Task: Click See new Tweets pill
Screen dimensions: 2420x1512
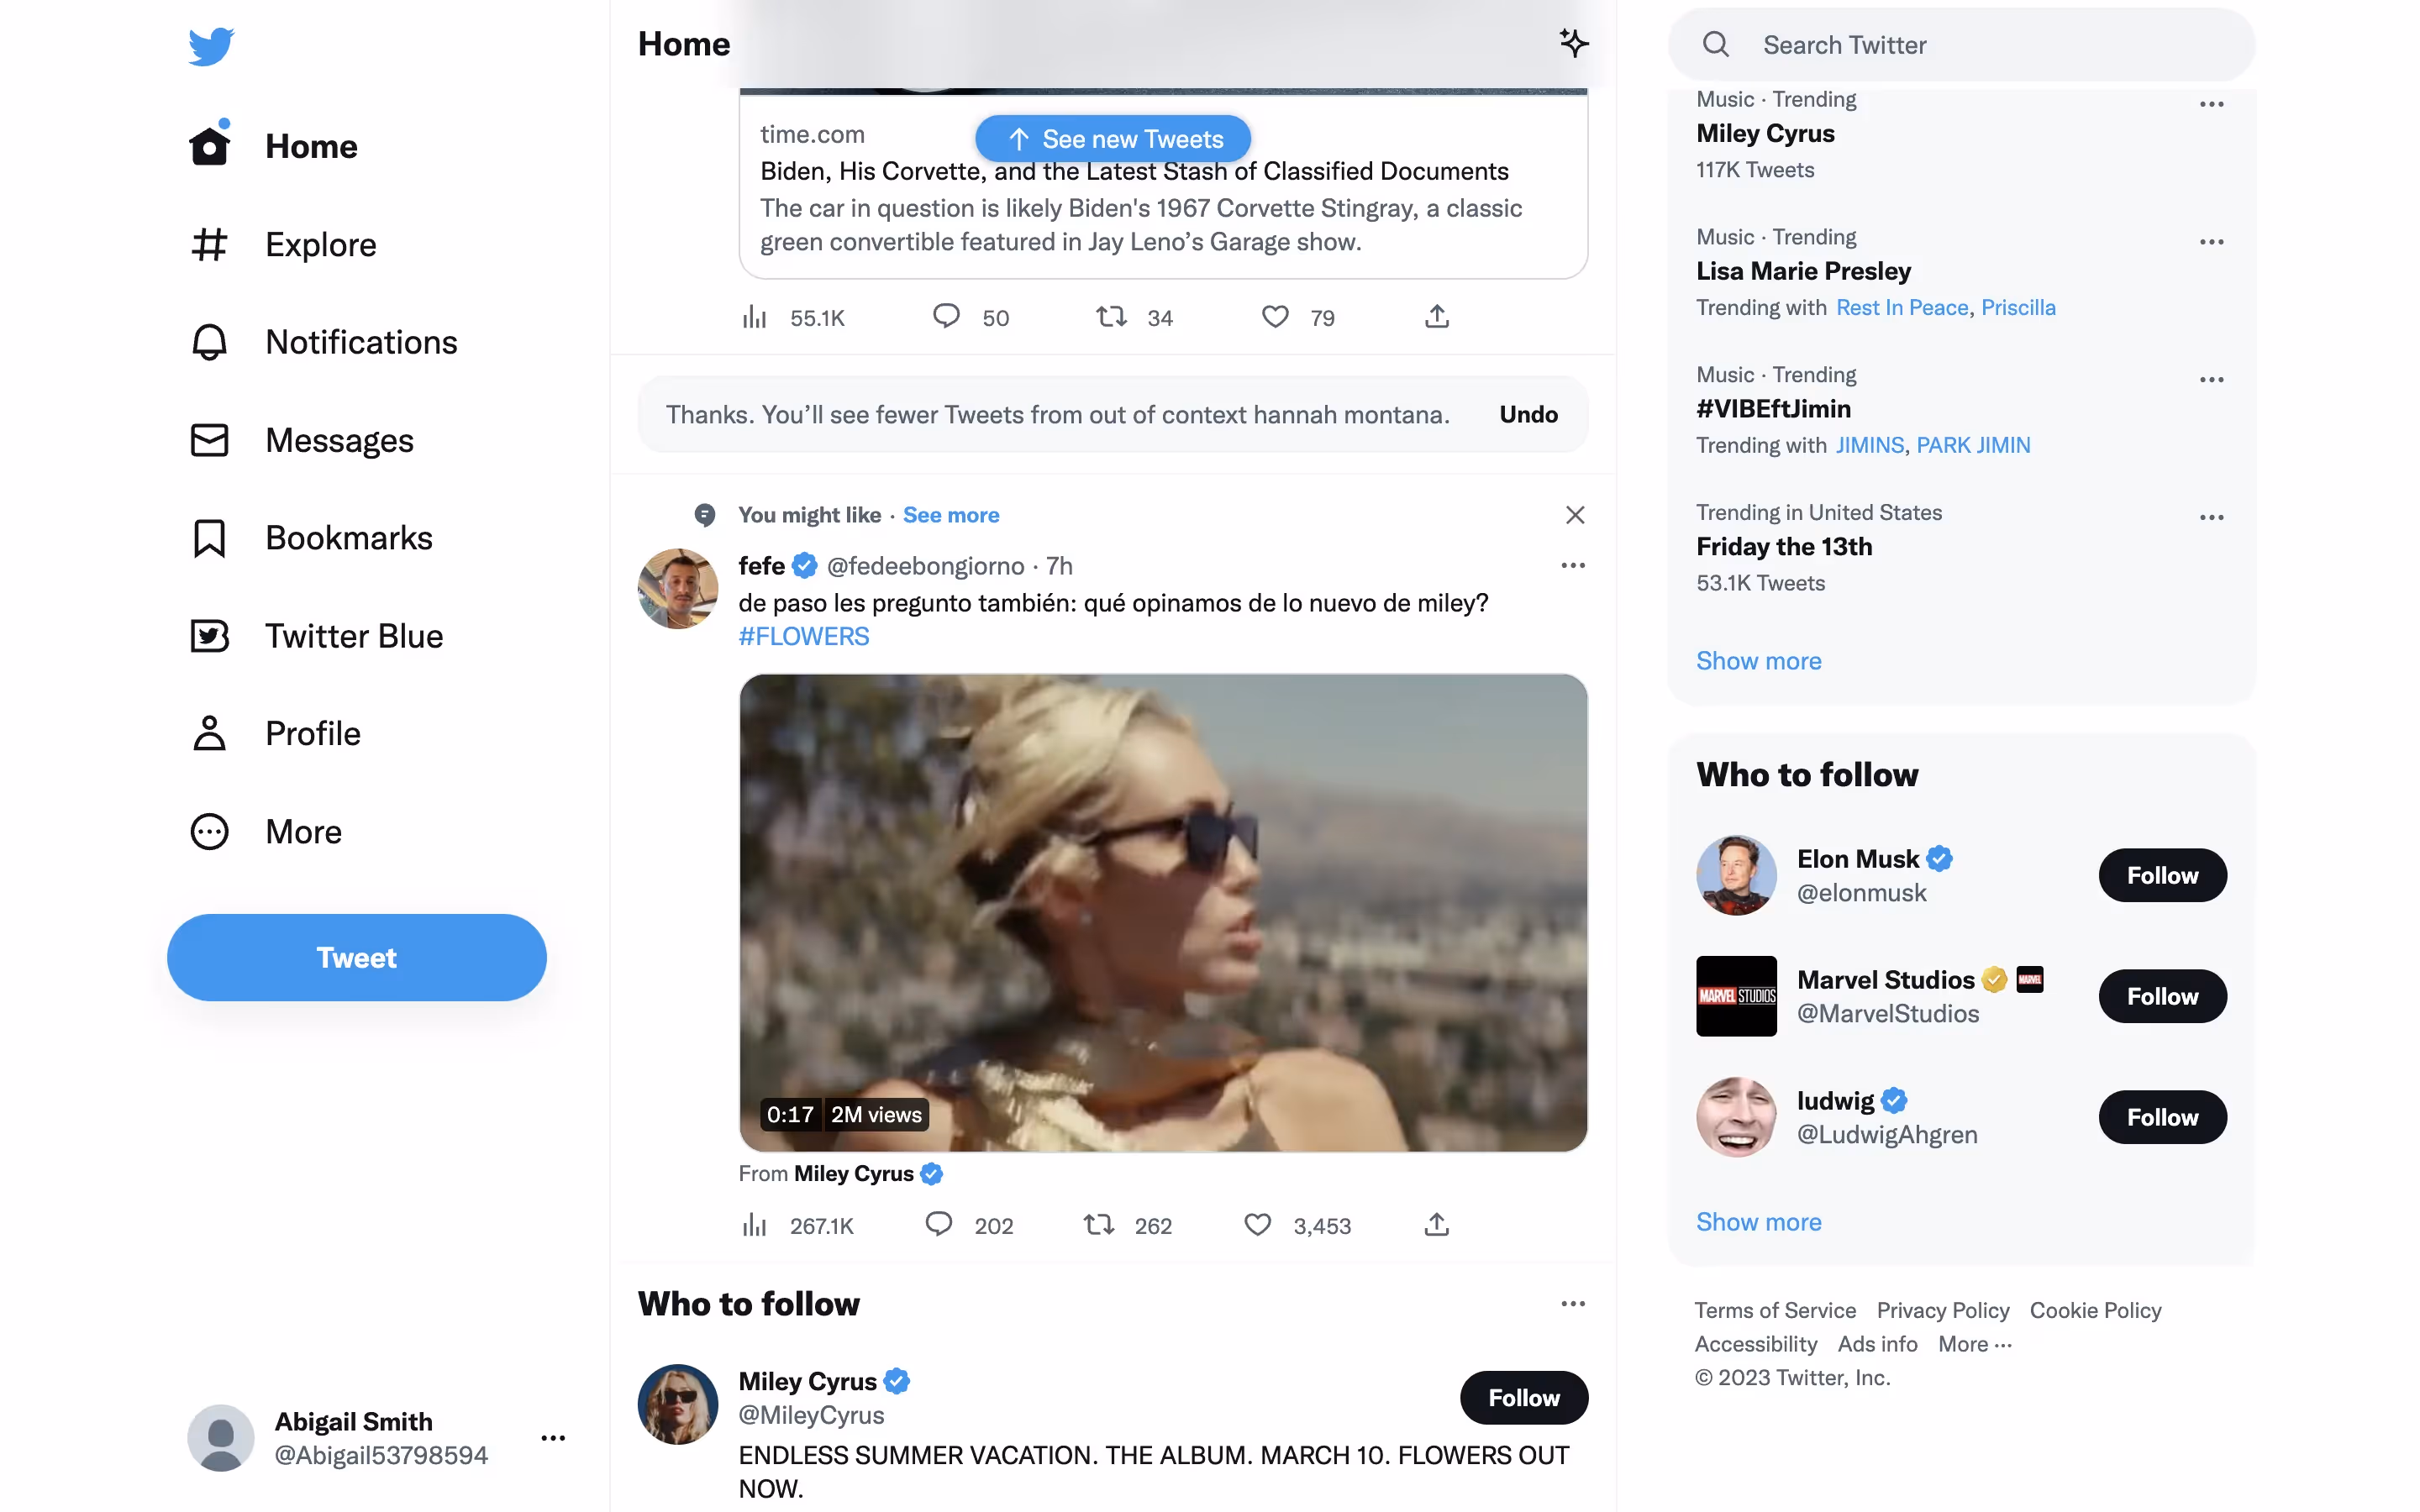Action: point(1113,139)
